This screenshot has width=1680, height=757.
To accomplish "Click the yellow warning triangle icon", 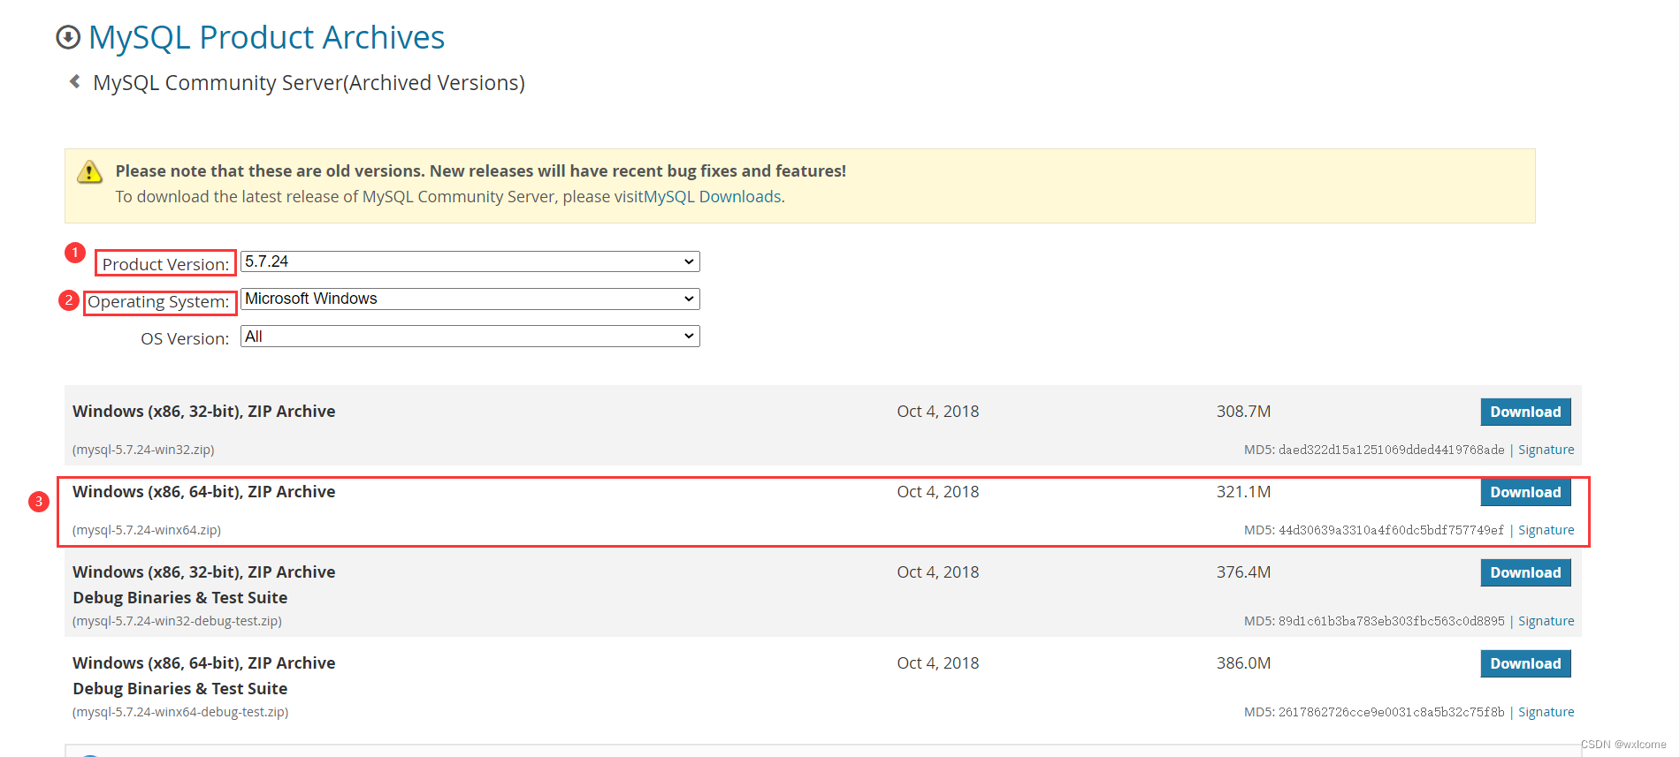I will point(89,171).
